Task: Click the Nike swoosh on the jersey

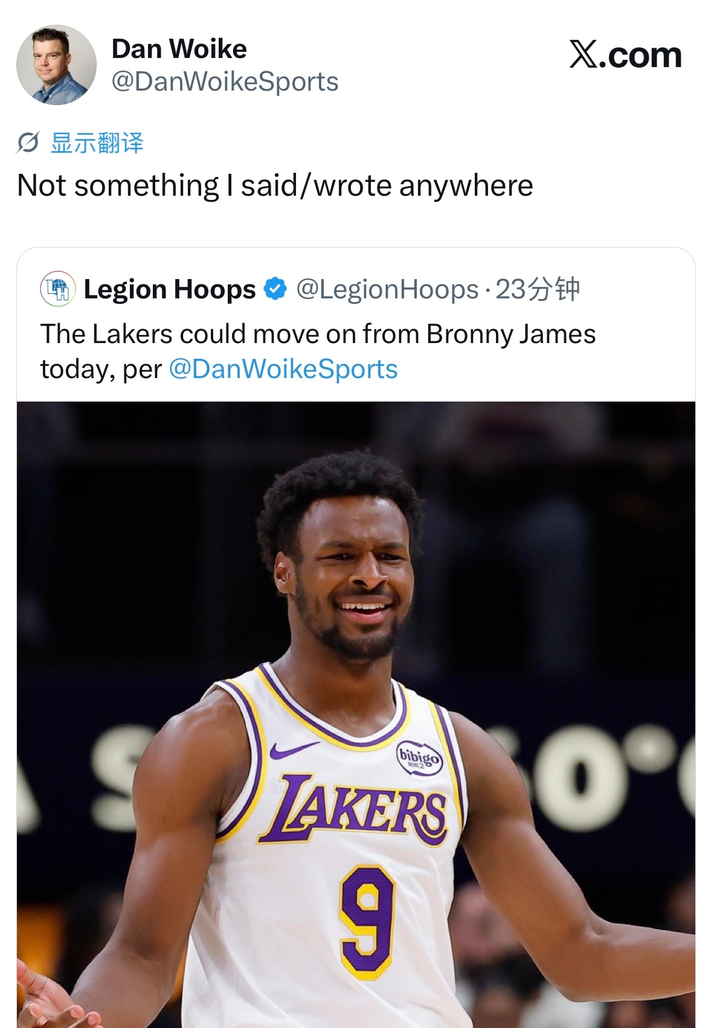Action: pyautogui.click(x=293, y=750)
